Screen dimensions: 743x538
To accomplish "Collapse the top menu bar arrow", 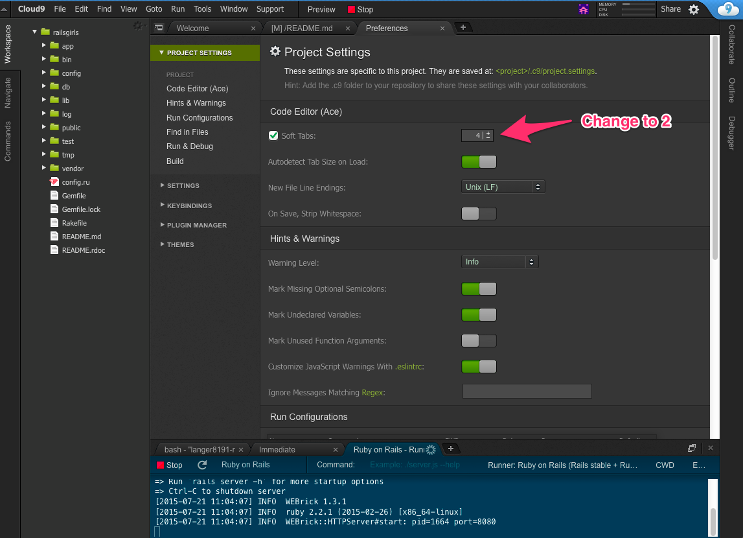I will click(4, 8).
